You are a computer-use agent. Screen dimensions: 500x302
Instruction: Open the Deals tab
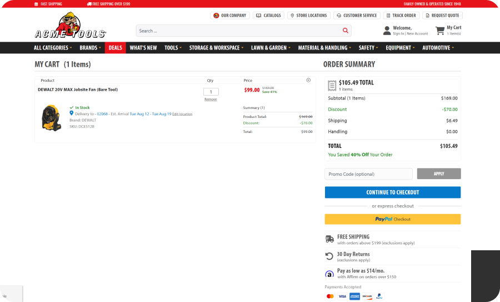116,48
